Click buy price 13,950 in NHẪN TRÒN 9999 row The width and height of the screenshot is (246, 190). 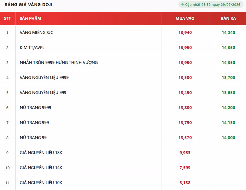pos(185,63)
